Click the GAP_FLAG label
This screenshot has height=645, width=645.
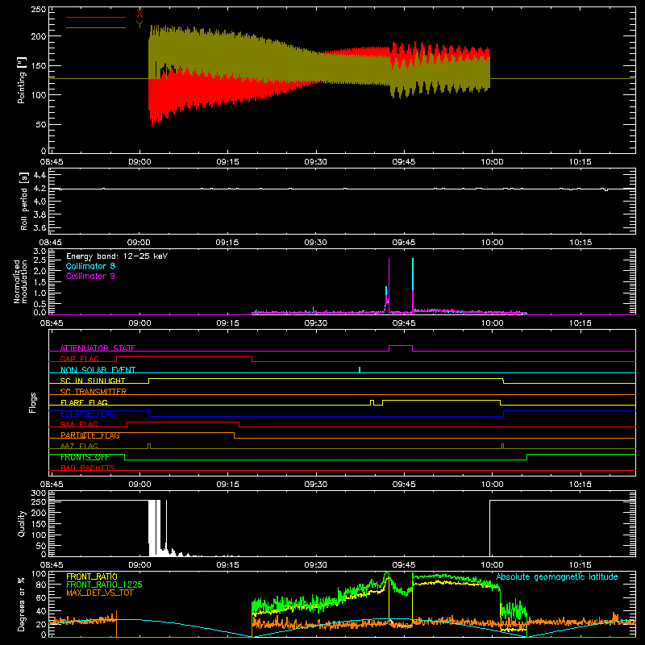80,359
